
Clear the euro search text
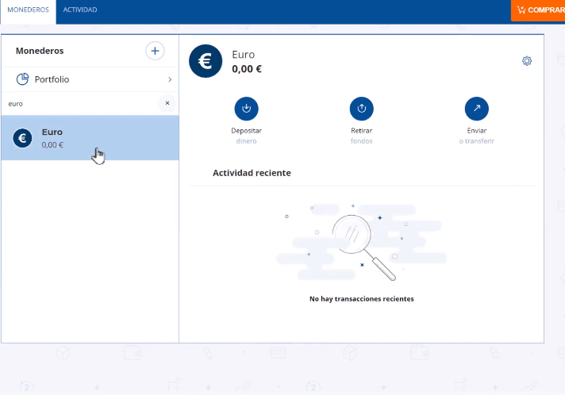click(x=167, y=103)
